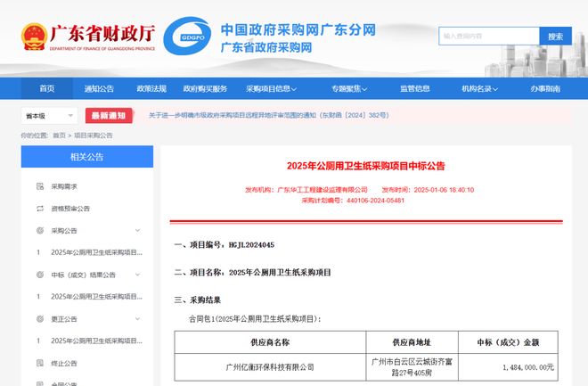Open 政策法规 in the navigation bar
588x386 pixels.
point(151,89)
